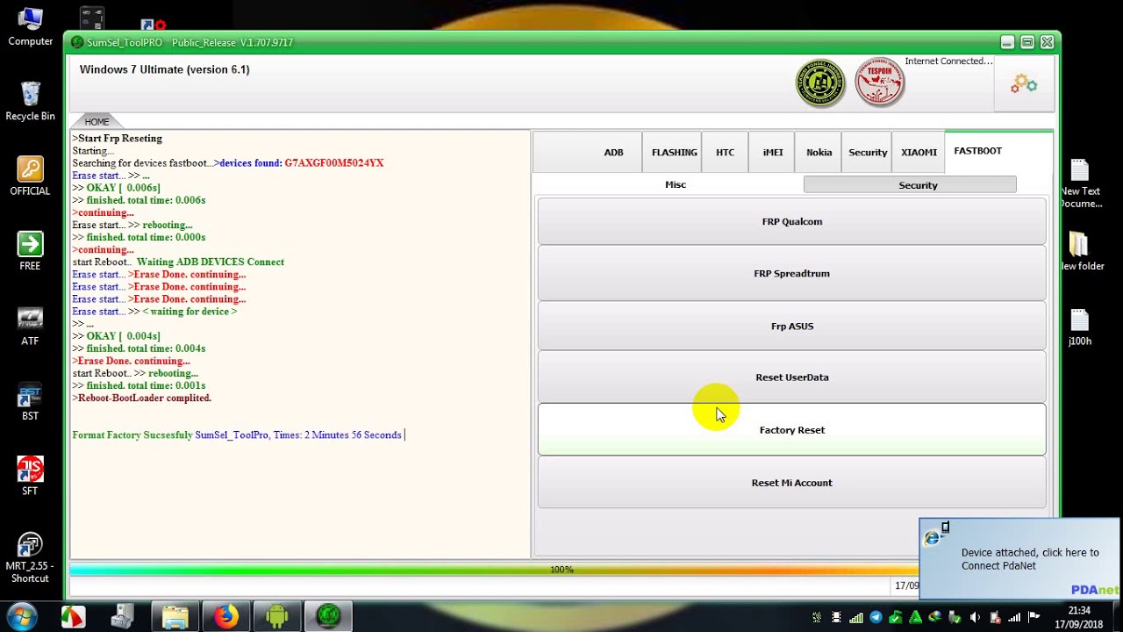Image resolution: width=1123 pixels, height=632 pixels.
Task: Click the film strip tray icon
Action: pos(836,618)
